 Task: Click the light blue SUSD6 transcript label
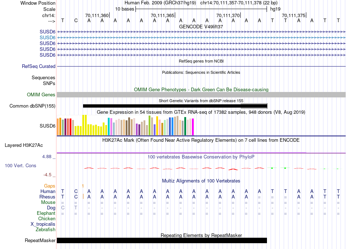(x=47, y=37)
